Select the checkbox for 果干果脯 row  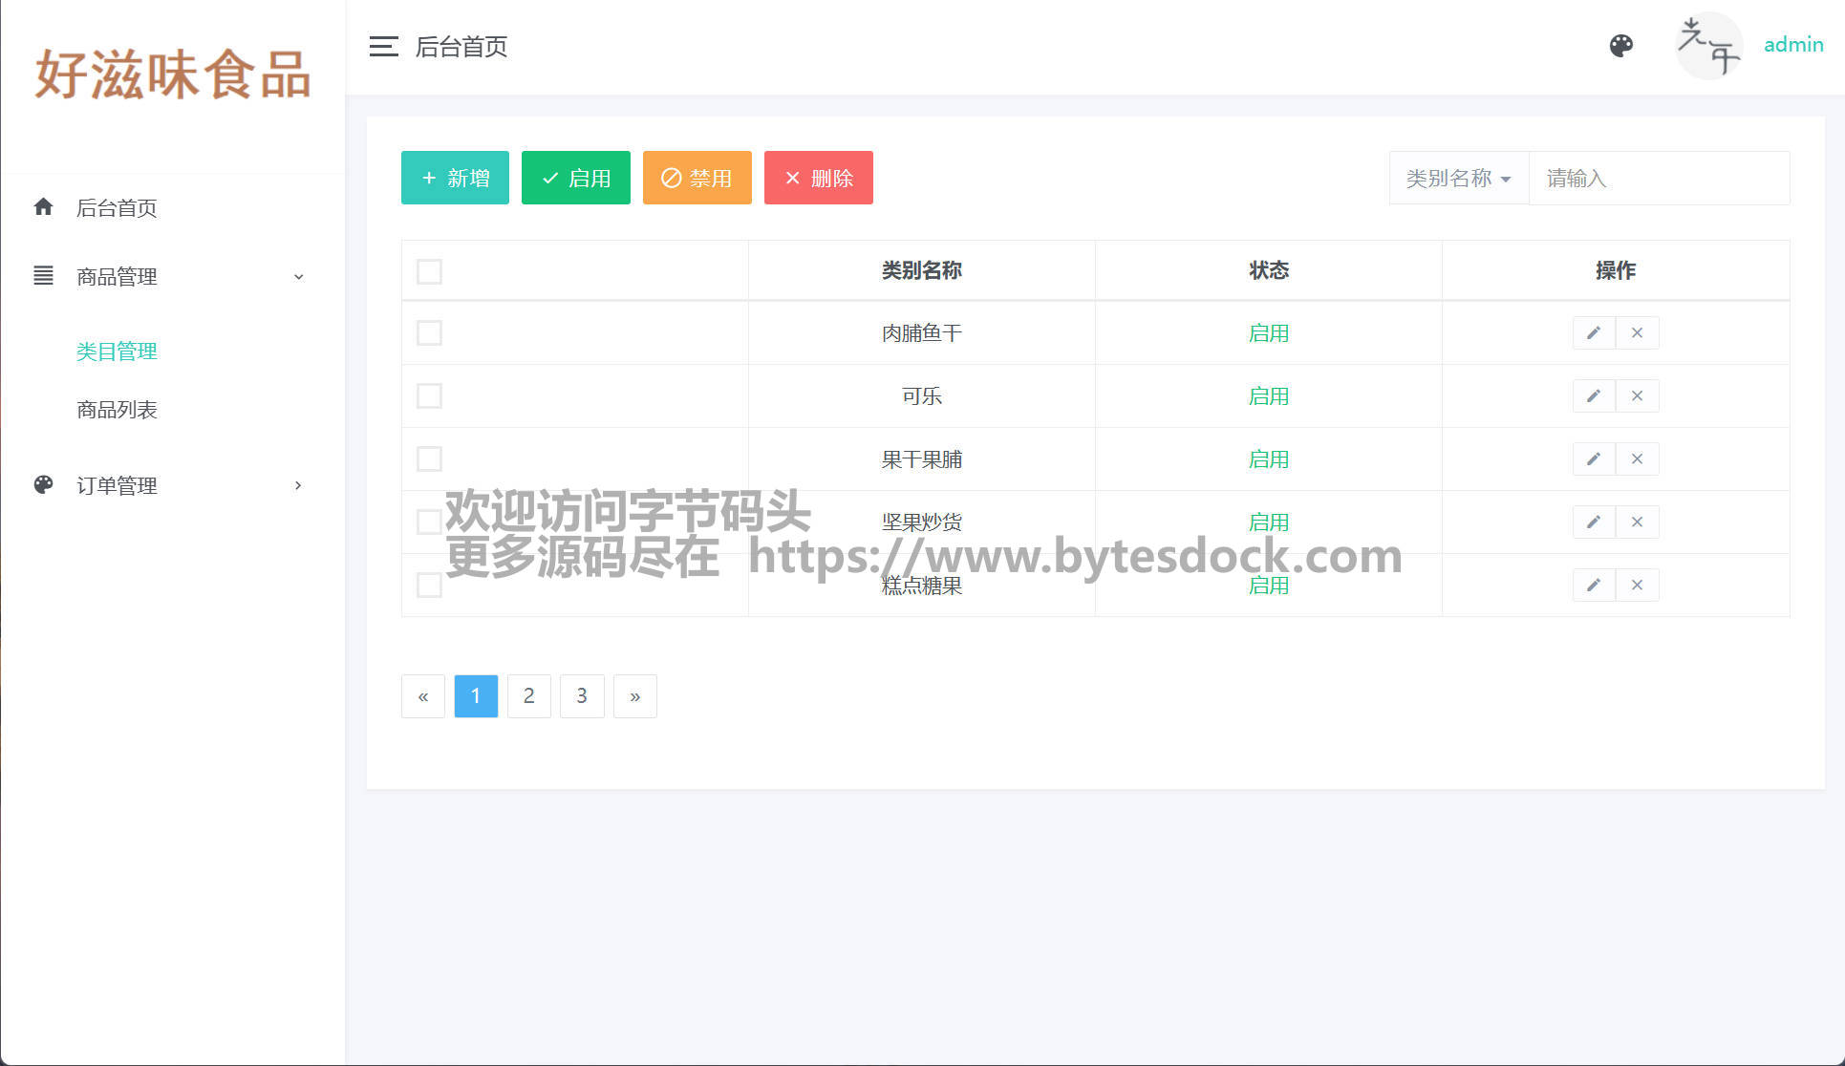coord(429,458)
